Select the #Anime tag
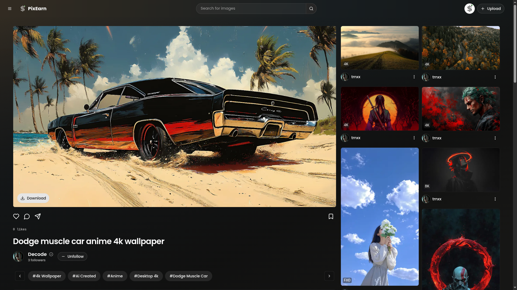Viewport: 517px width, 290px height. pos(115,276)
